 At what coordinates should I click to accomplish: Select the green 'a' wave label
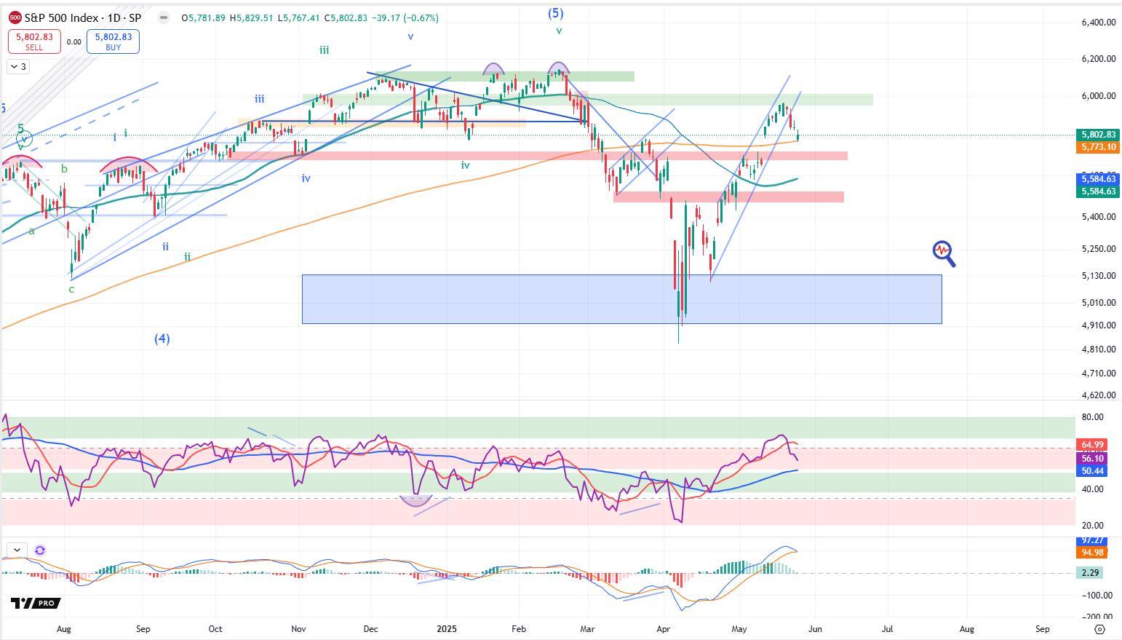pyautogui.click(x=31, y=232)
